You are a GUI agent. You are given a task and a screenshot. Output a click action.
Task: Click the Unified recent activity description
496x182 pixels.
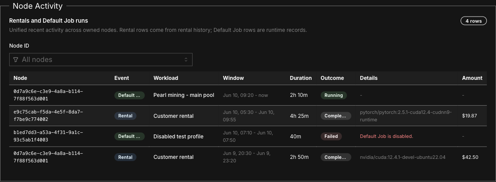click(158, 31)
